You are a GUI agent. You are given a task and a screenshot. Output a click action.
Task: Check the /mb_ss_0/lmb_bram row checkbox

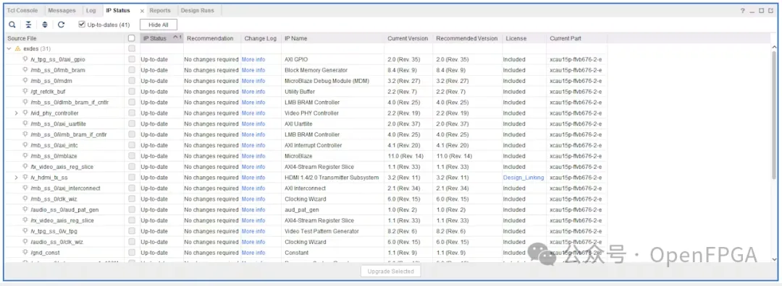tap(132, 70)
